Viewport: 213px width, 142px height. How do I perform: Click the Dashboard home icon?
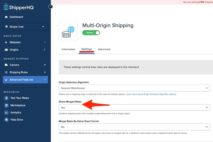(x=6, y=17)
